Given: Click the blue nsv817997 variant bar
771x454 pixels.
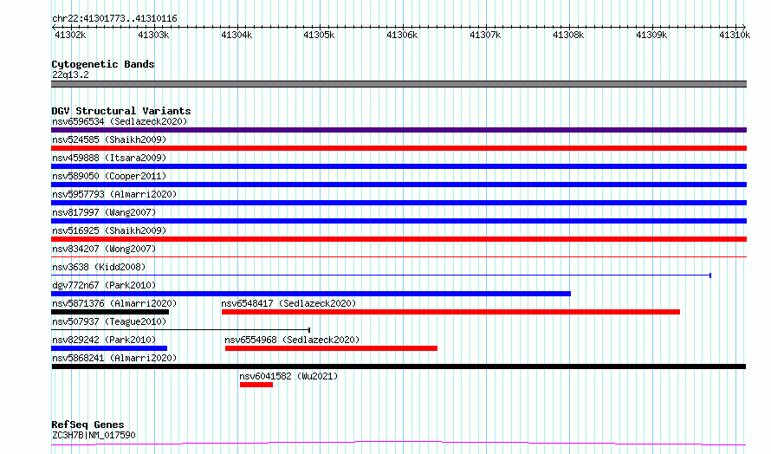Looking at the screenshot, I should (x=398, y=221).
